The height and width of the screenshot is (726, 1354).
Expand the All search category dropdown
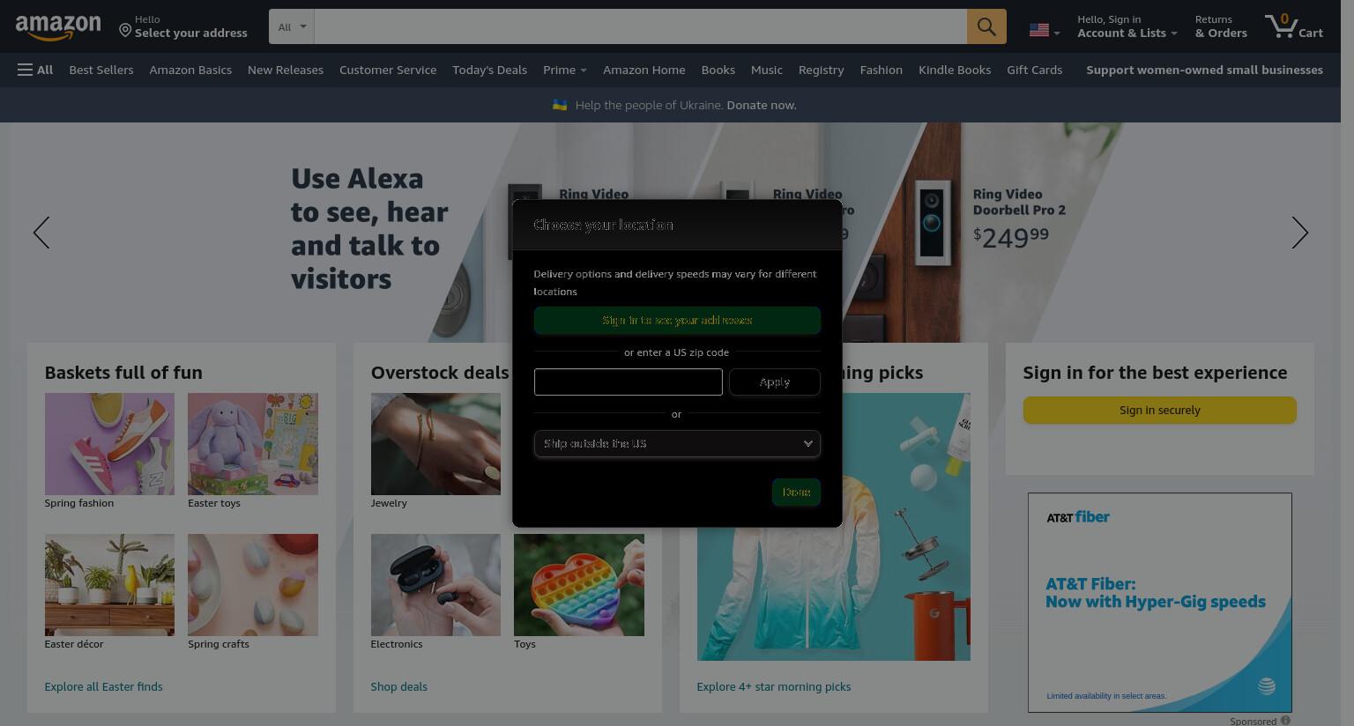(x=292, y=26)
